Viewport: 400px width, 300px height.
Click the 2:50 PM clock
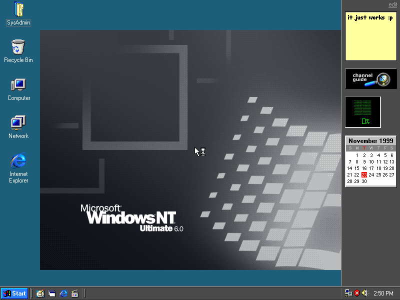pos(383,293)
